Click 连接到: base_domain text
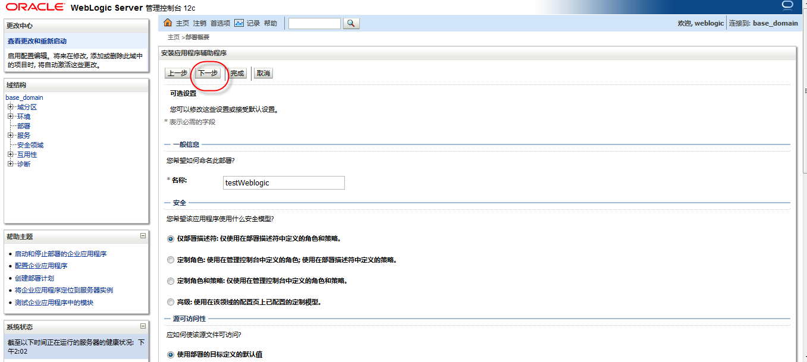 [x=764, y=23]
